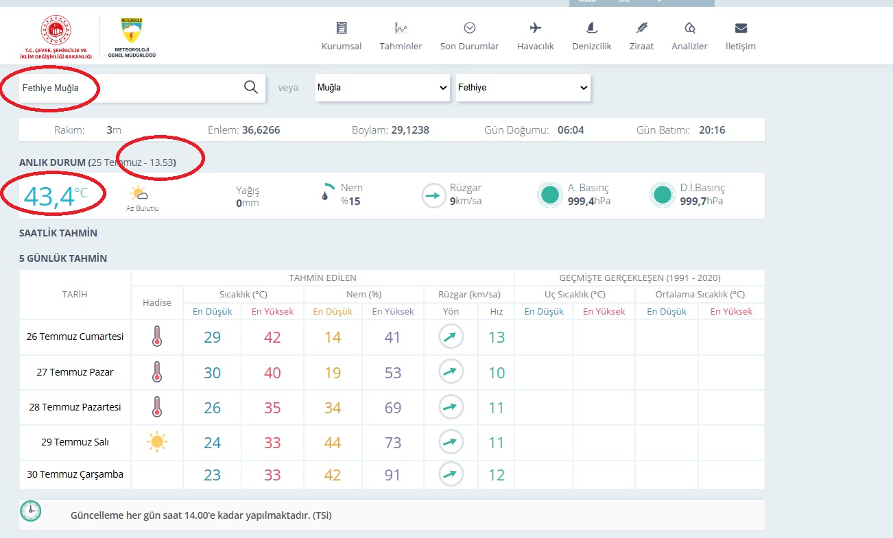Click the sunny icon for 29 Temmuz Salı

[157, 442]
